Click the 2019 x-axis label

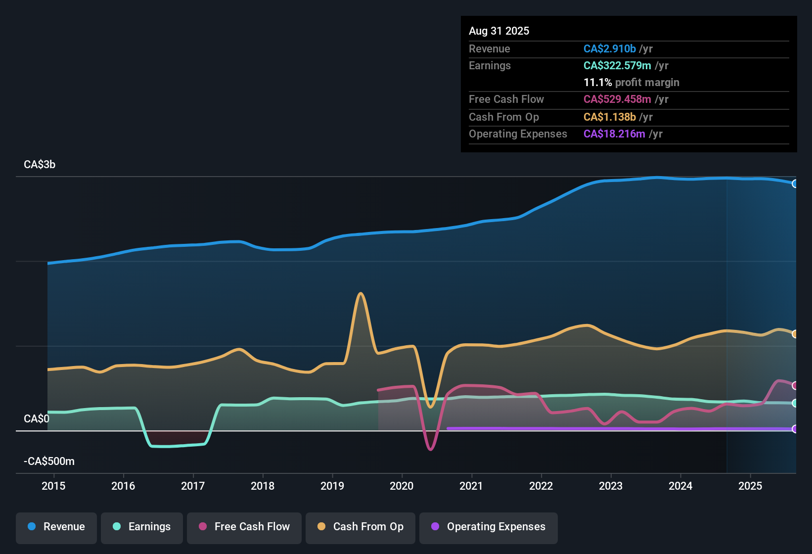coord(332,486)
